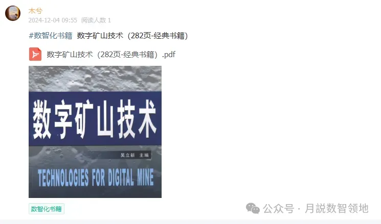Click the 阅读人数 1 read count
This screenshot has height=224, width=381.
coord(96,20)
